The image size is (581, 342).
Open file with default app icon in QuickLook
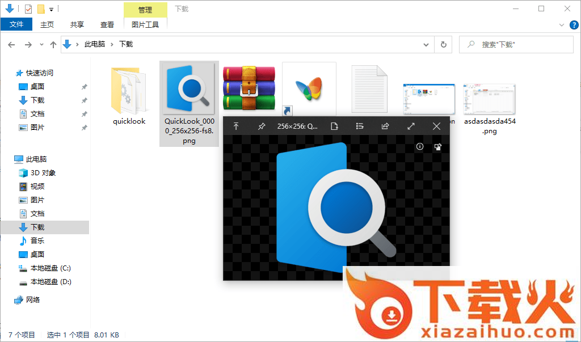coord(334,126)
